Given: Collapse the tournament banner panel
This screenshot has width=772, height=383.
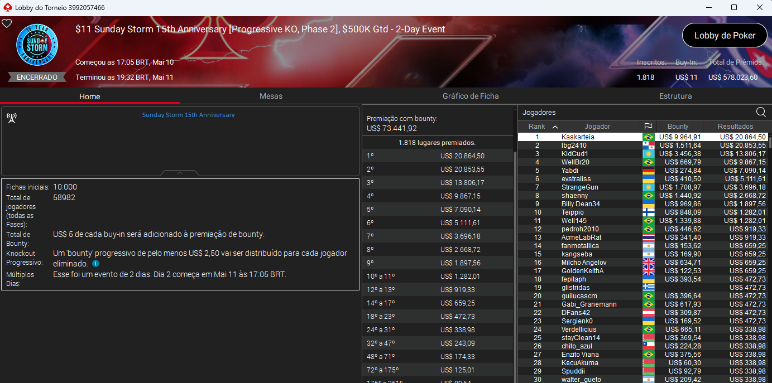Looking at the screenshot, I should 180,173.
